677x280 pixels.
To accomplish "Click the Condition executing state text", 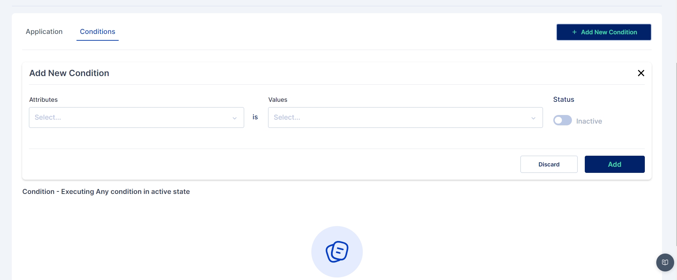I will [x=106, y=192].
